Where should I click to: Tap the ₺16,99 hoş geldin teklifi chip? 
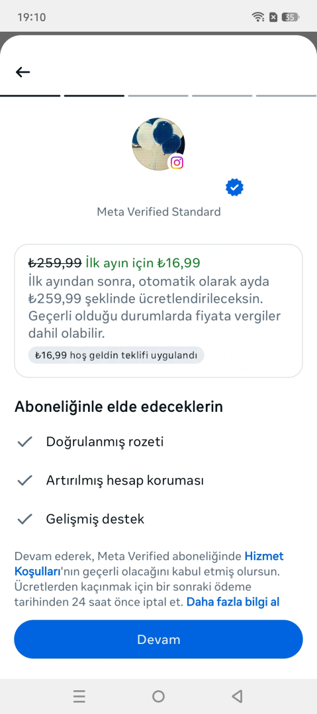116,355
